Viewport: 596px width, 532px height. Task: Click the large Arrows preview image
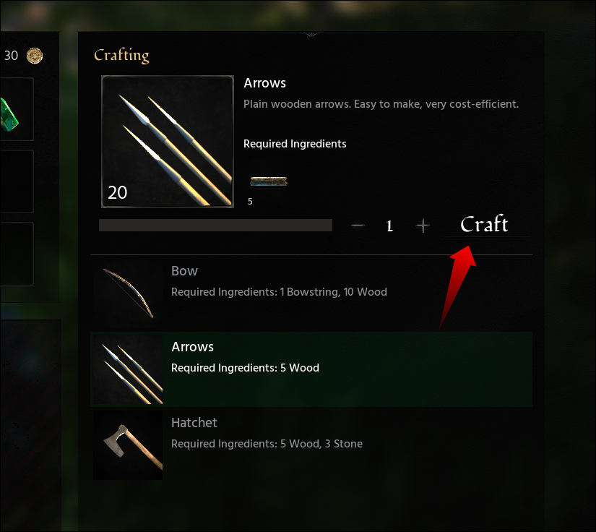tap(168, 142)
